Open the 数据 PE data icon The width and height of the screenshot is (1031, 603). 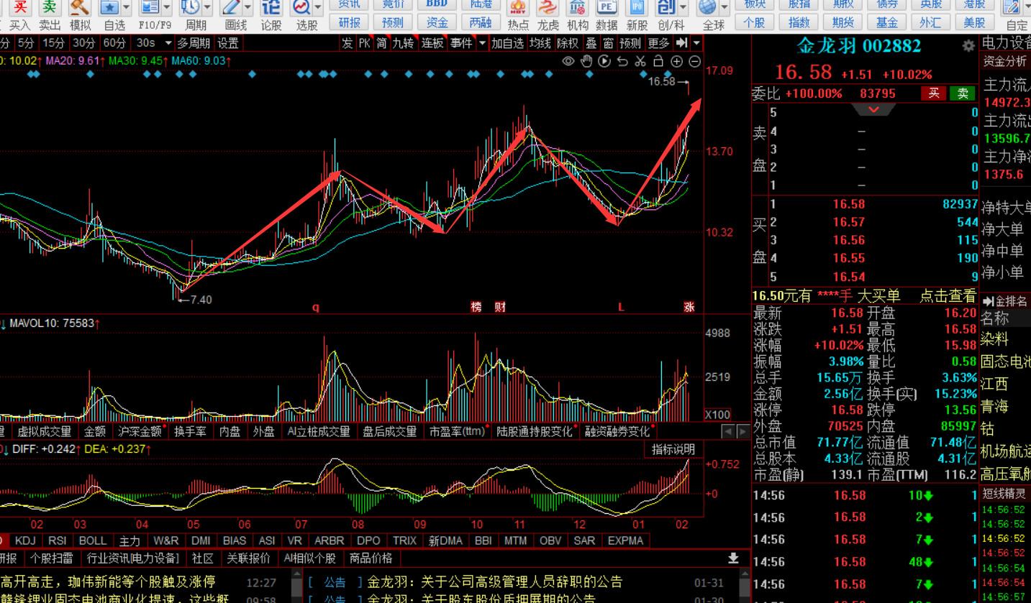[x=607, y=8]
